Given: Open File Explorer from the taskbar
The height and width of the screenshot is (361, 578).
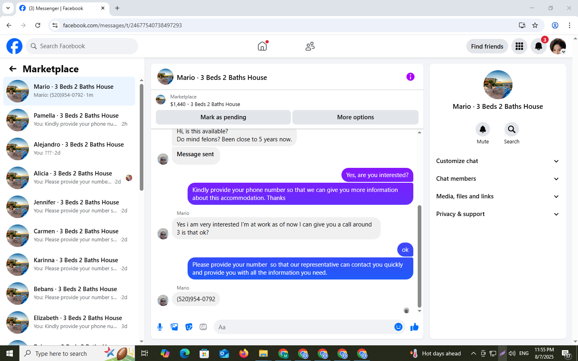Looking at the screenshot, I should (x=263, y=353).
